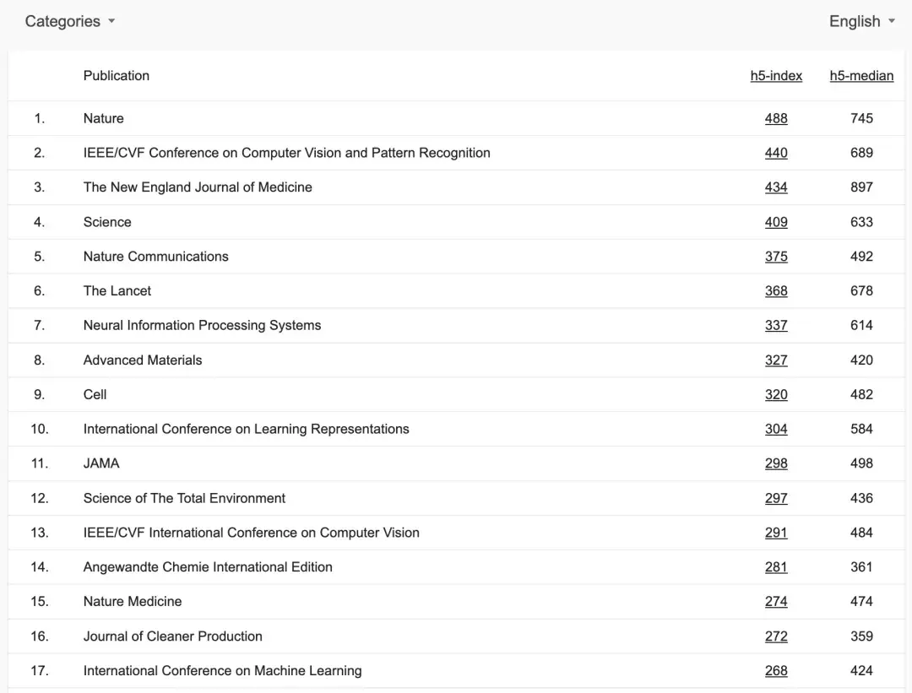Open h5-index 337 for NeurIPS
The width and height of the screenshot is (912, 693).
pos(776,325)
